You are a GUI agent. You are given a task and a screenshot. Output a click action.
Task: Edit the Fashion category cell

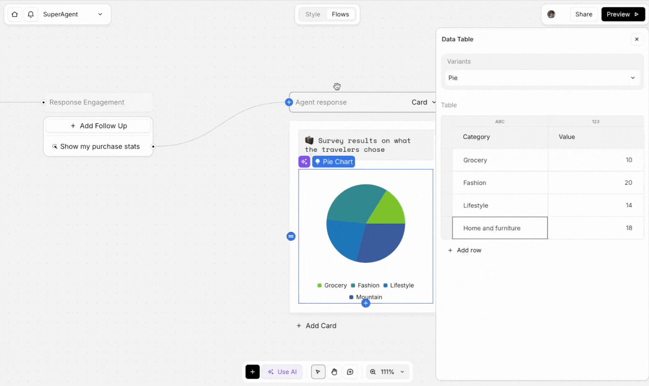tap(500, 183)
